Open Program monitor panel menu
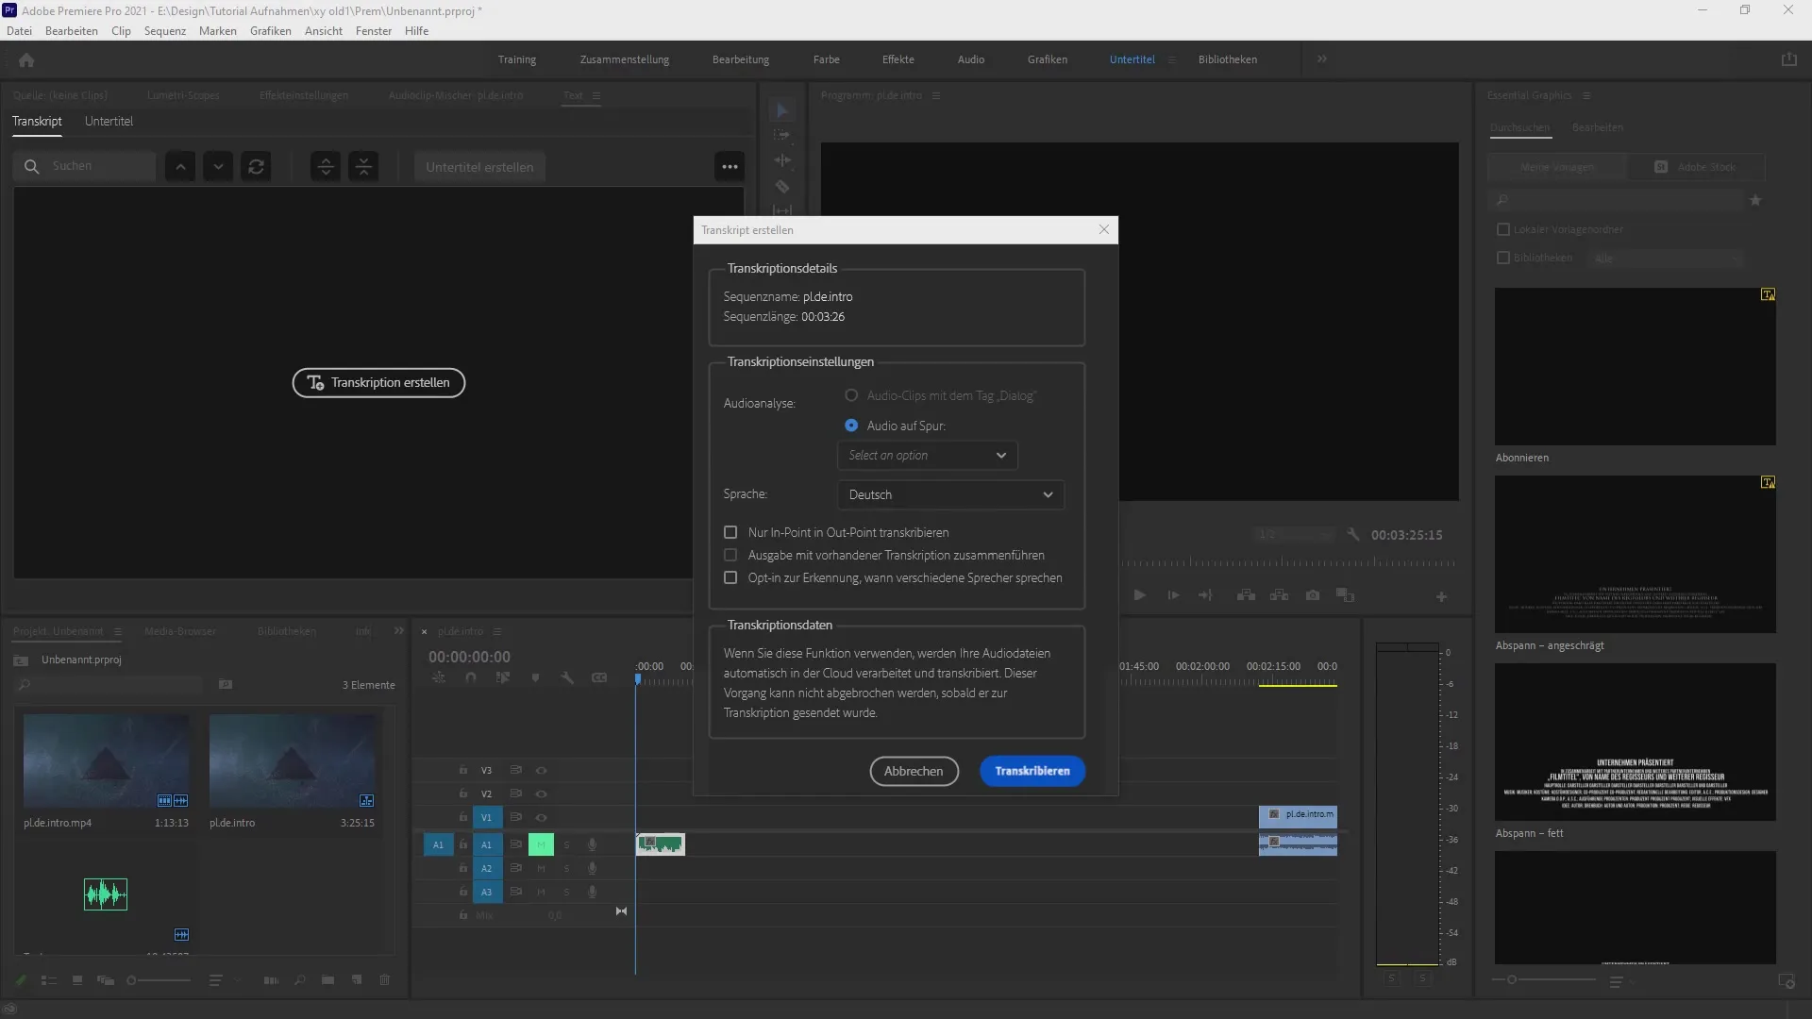The height and width of the screenshot is (1019, 1812). pos(936,95)
